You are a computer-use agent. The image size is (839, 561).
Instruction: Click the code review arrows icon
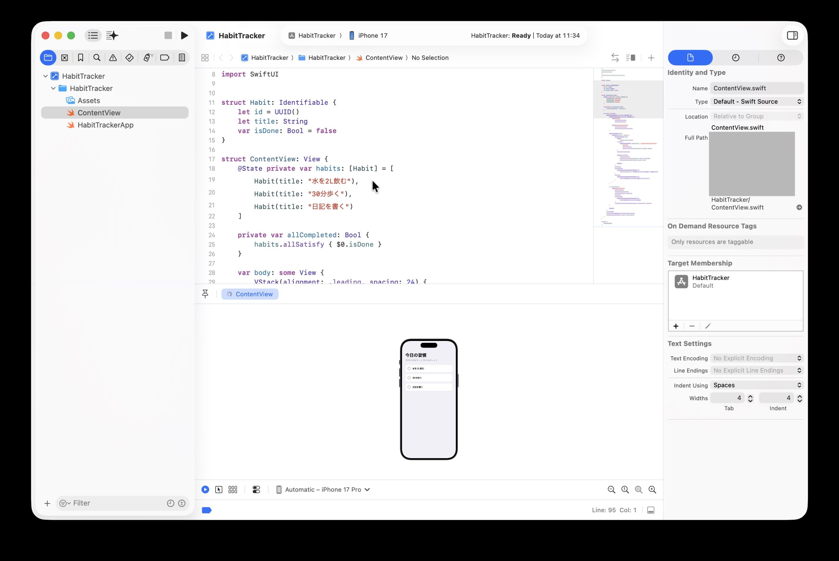(x=615, y=58)
